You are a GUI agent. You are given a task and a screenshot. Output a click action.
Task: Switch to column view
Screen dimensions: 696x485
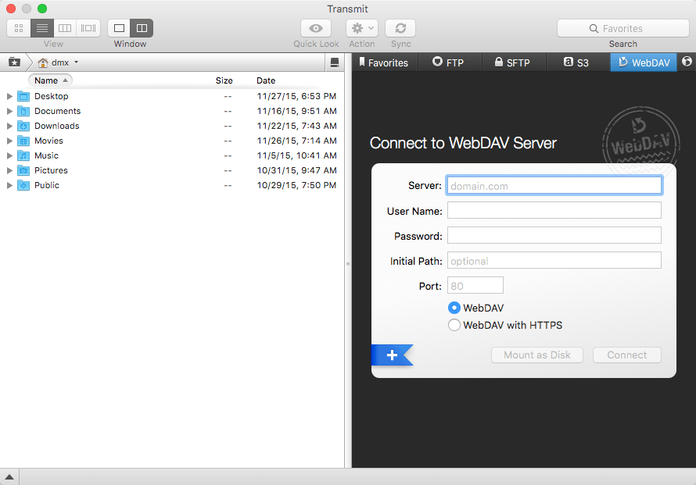click(65, 28)
